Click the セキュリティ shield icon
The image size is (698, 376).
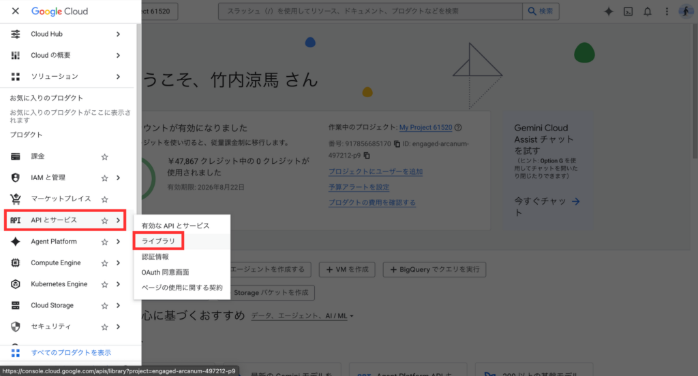coord(16,327)
